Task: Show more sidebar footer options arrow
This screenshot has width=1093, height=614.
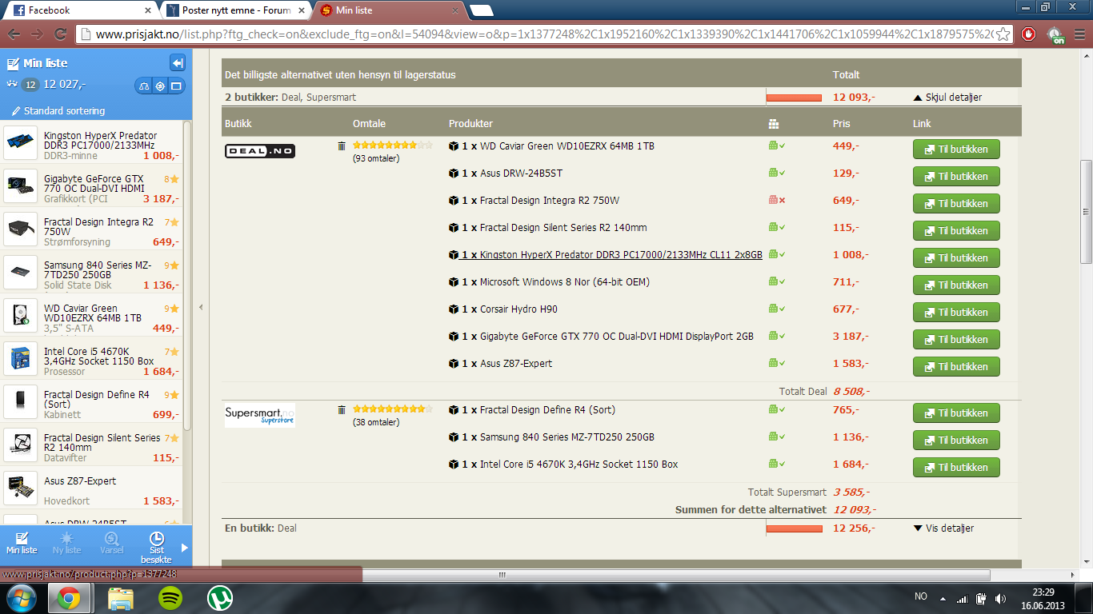Action: [x=185, y=548]
